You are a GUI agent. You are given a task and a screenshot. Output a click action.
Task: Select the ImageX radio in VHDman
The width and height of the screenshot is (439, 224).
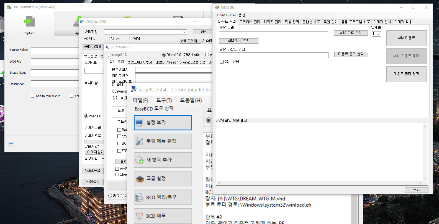[x=86, y=116]
